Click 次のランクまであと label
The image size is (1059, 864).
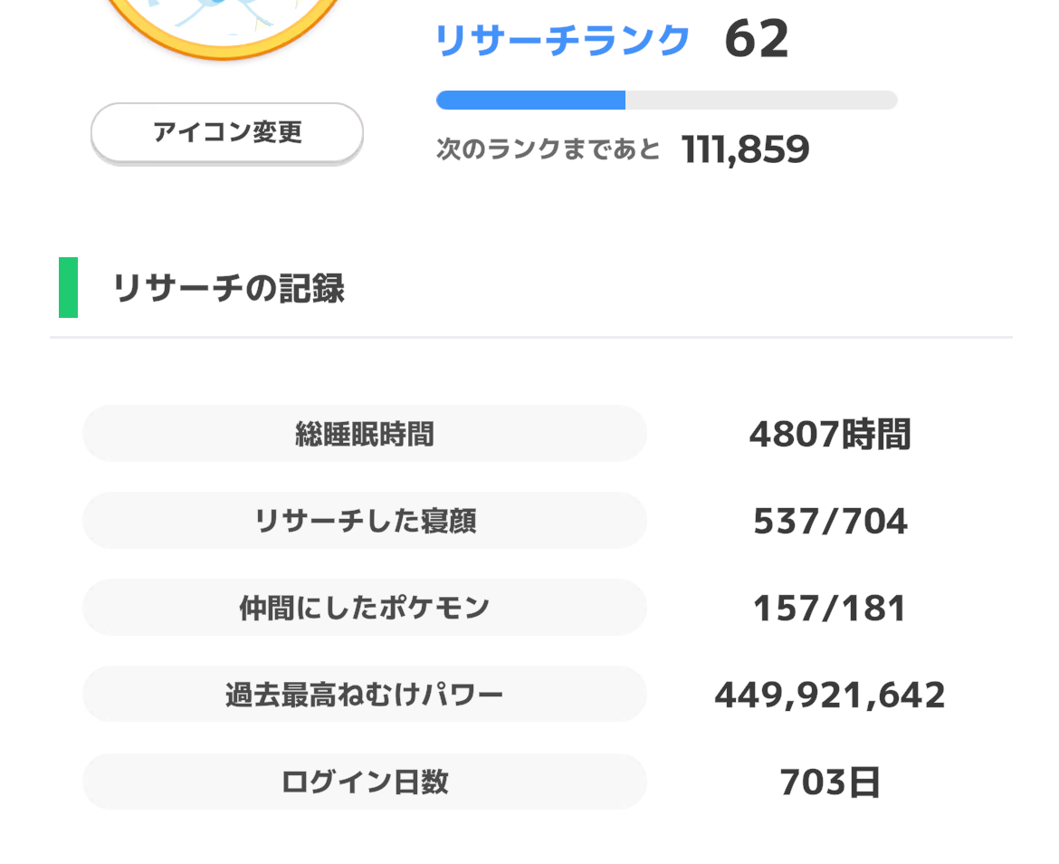tap(548, 149)
